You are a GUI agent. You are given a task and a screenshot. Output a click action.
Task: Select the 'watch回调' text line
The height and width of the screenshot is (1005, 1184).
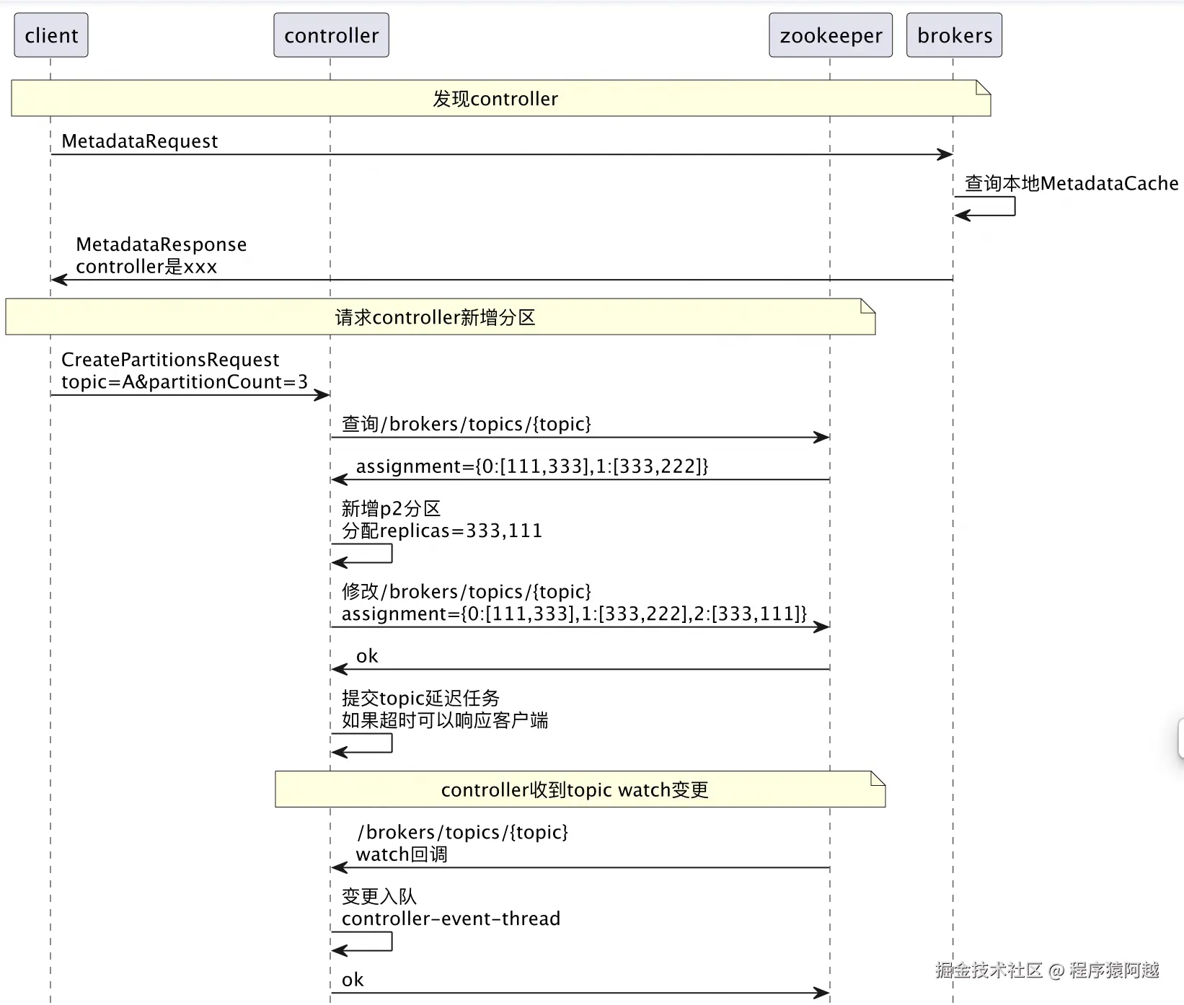(x=402, y=854)
